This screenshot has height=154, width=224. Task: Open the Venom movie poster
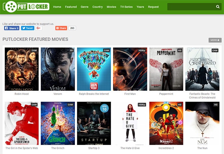(x=58, y=69)
